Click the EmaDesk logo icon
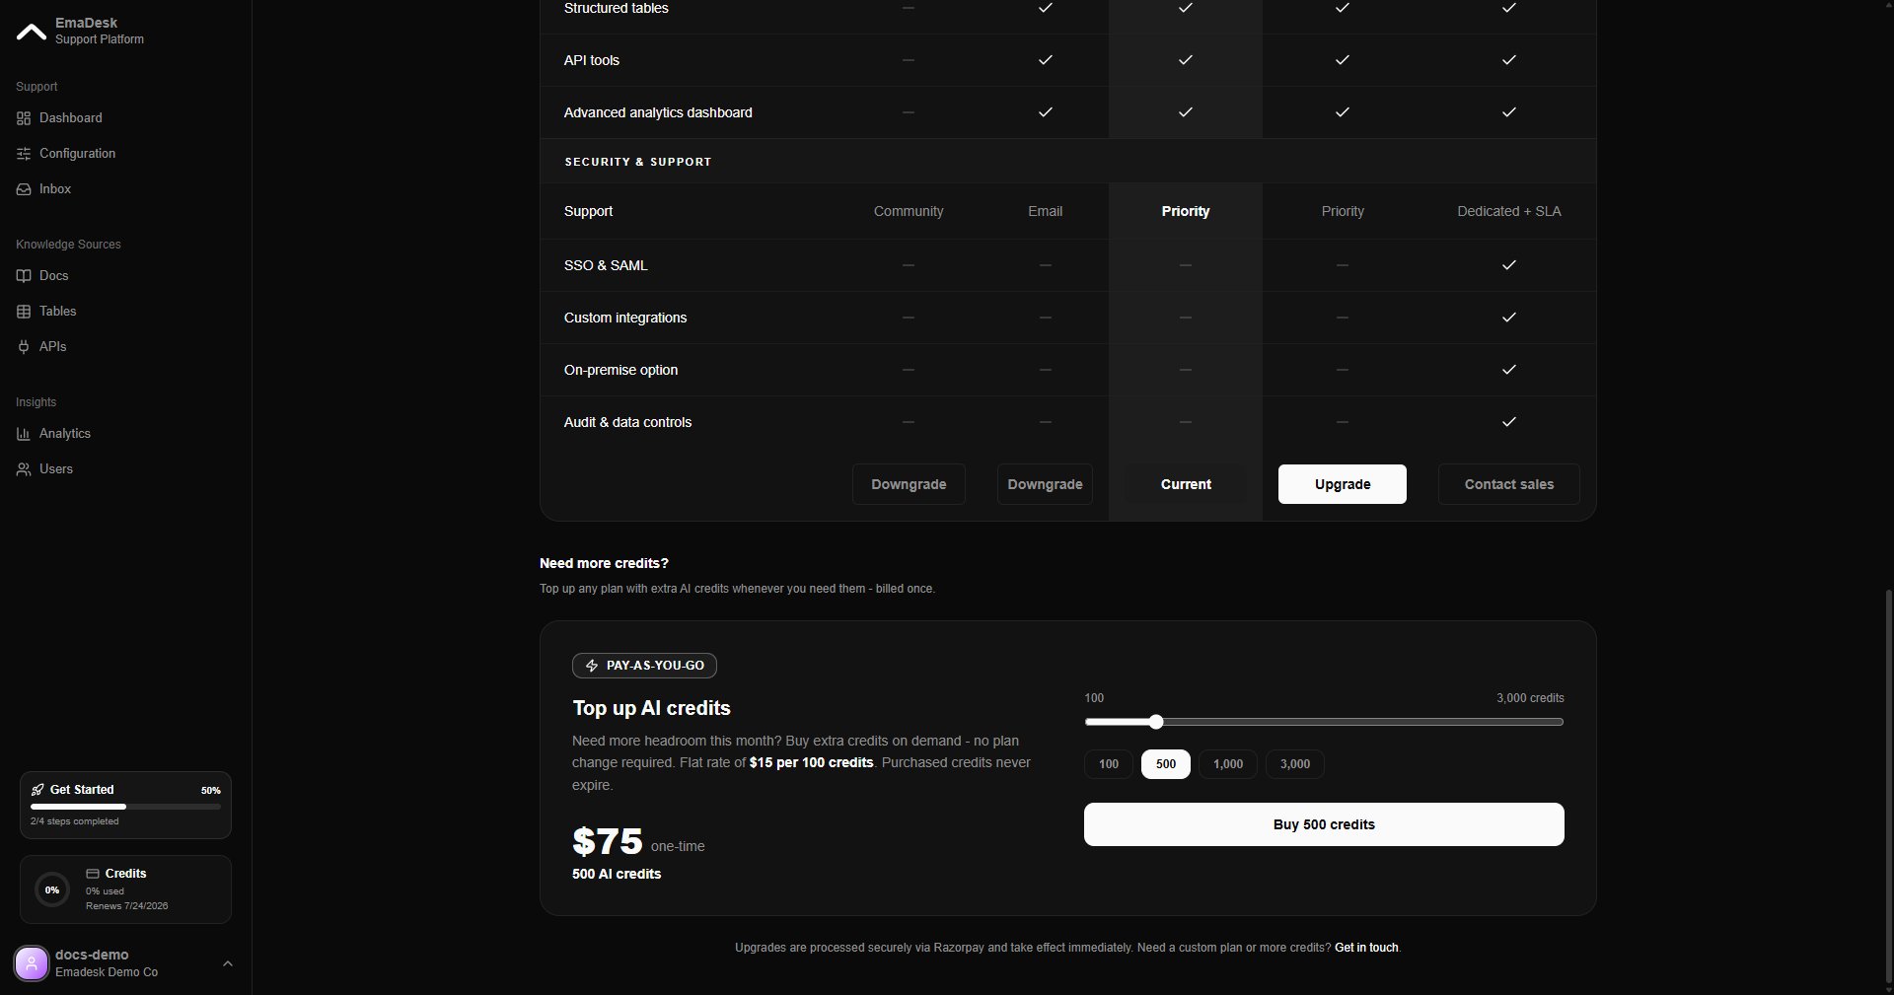This screenshot has width=1894, height=995. click(32, 32)
